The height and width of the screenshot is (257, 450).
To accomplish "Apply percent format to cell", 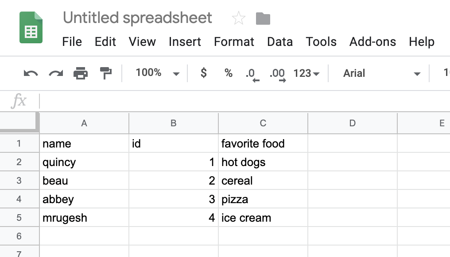I will pyautogui.click(x=229, y=73).
